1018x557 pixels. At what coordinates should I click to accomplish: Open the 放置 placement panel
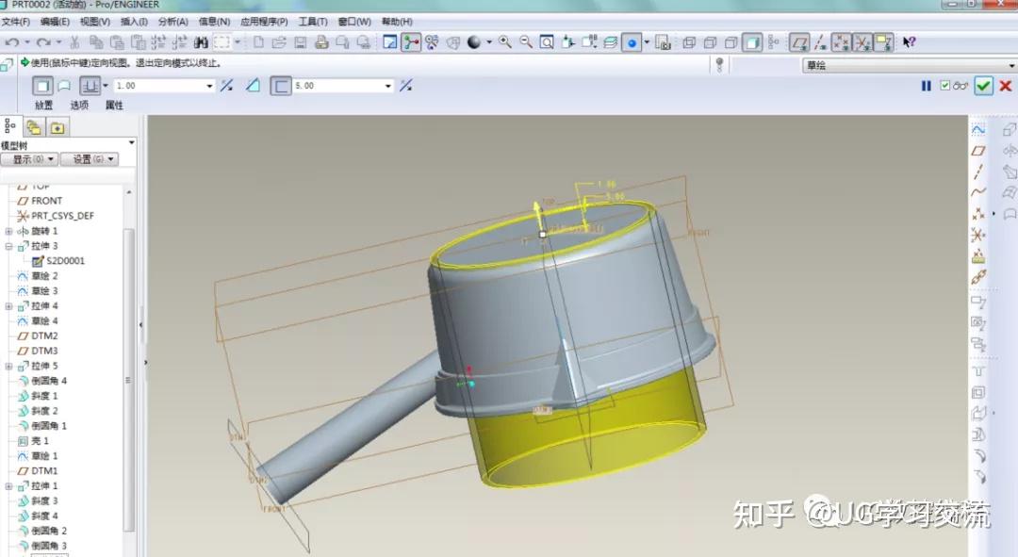[x=43, y=106]
